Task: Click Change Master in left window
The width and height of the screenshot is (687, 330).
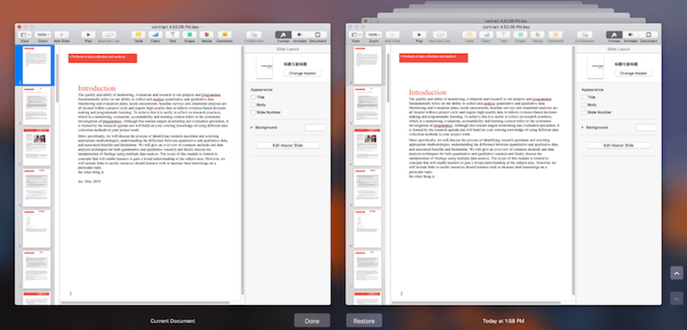Action: click(302, 74)
